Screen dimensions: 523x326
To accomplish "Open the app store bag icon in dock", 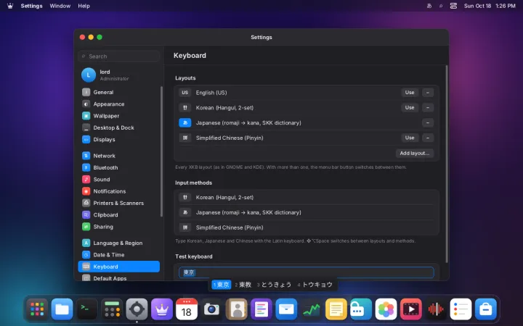I will [486, 309].
